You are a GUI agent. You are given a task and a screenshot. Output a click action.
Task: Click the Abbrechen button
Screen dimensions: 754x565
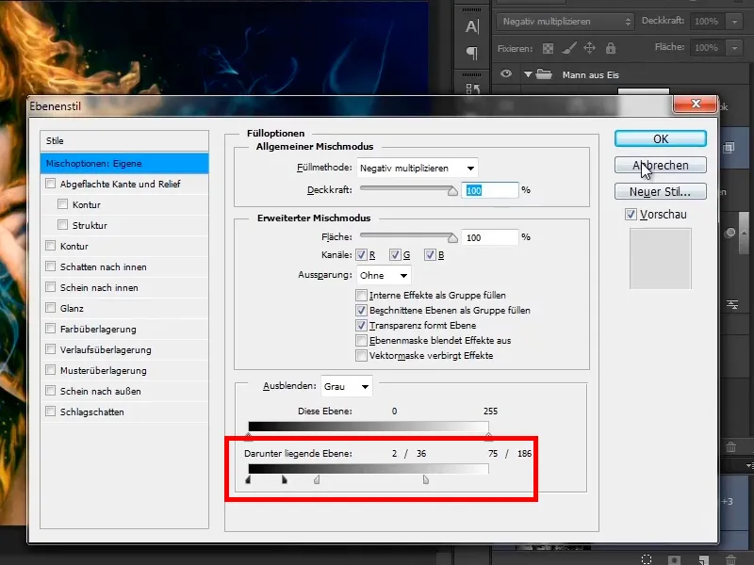coord(661,166)
